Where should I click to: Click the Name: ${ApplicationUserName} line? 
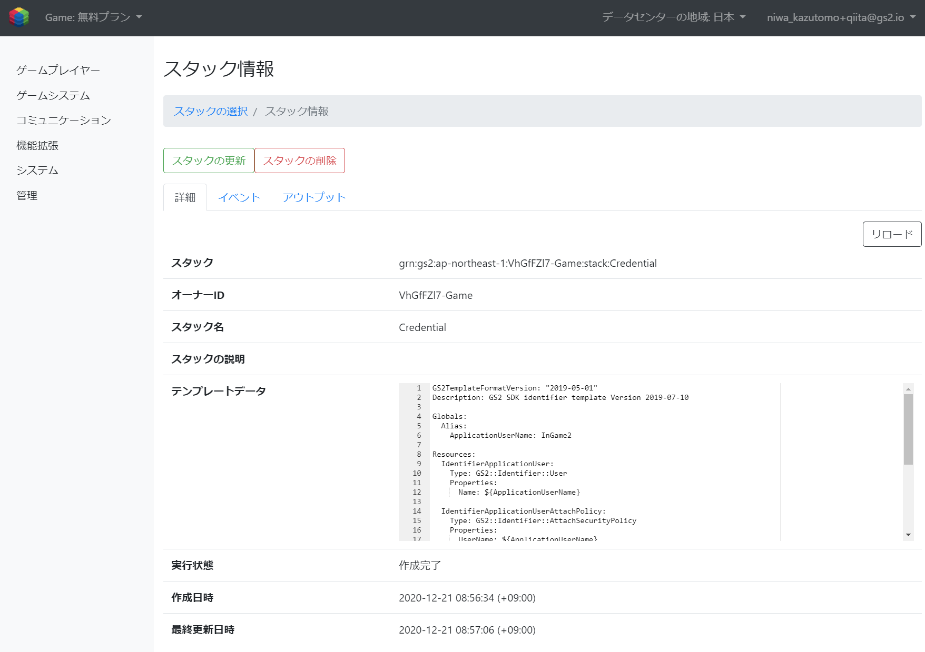(519, 492)
